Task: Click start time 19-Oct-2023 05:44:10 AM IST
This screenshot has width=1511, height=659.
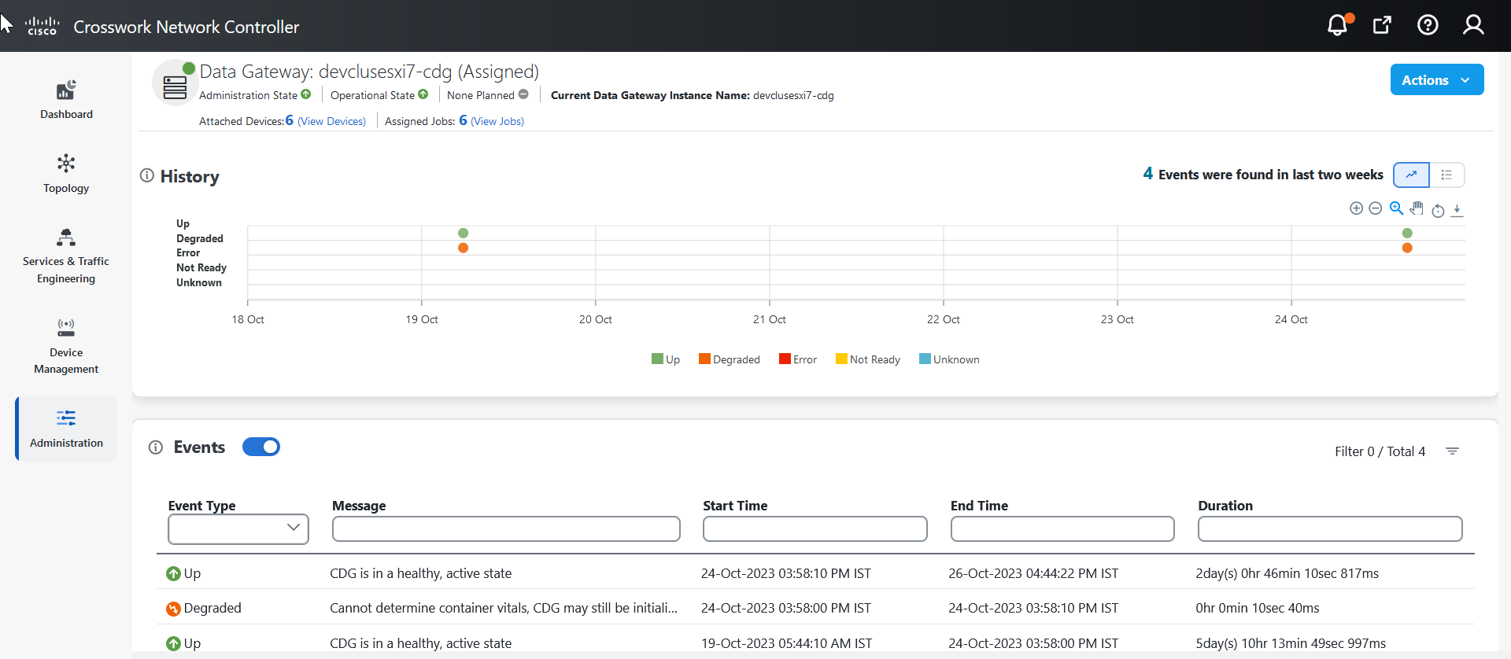Action: pos(786,643)
